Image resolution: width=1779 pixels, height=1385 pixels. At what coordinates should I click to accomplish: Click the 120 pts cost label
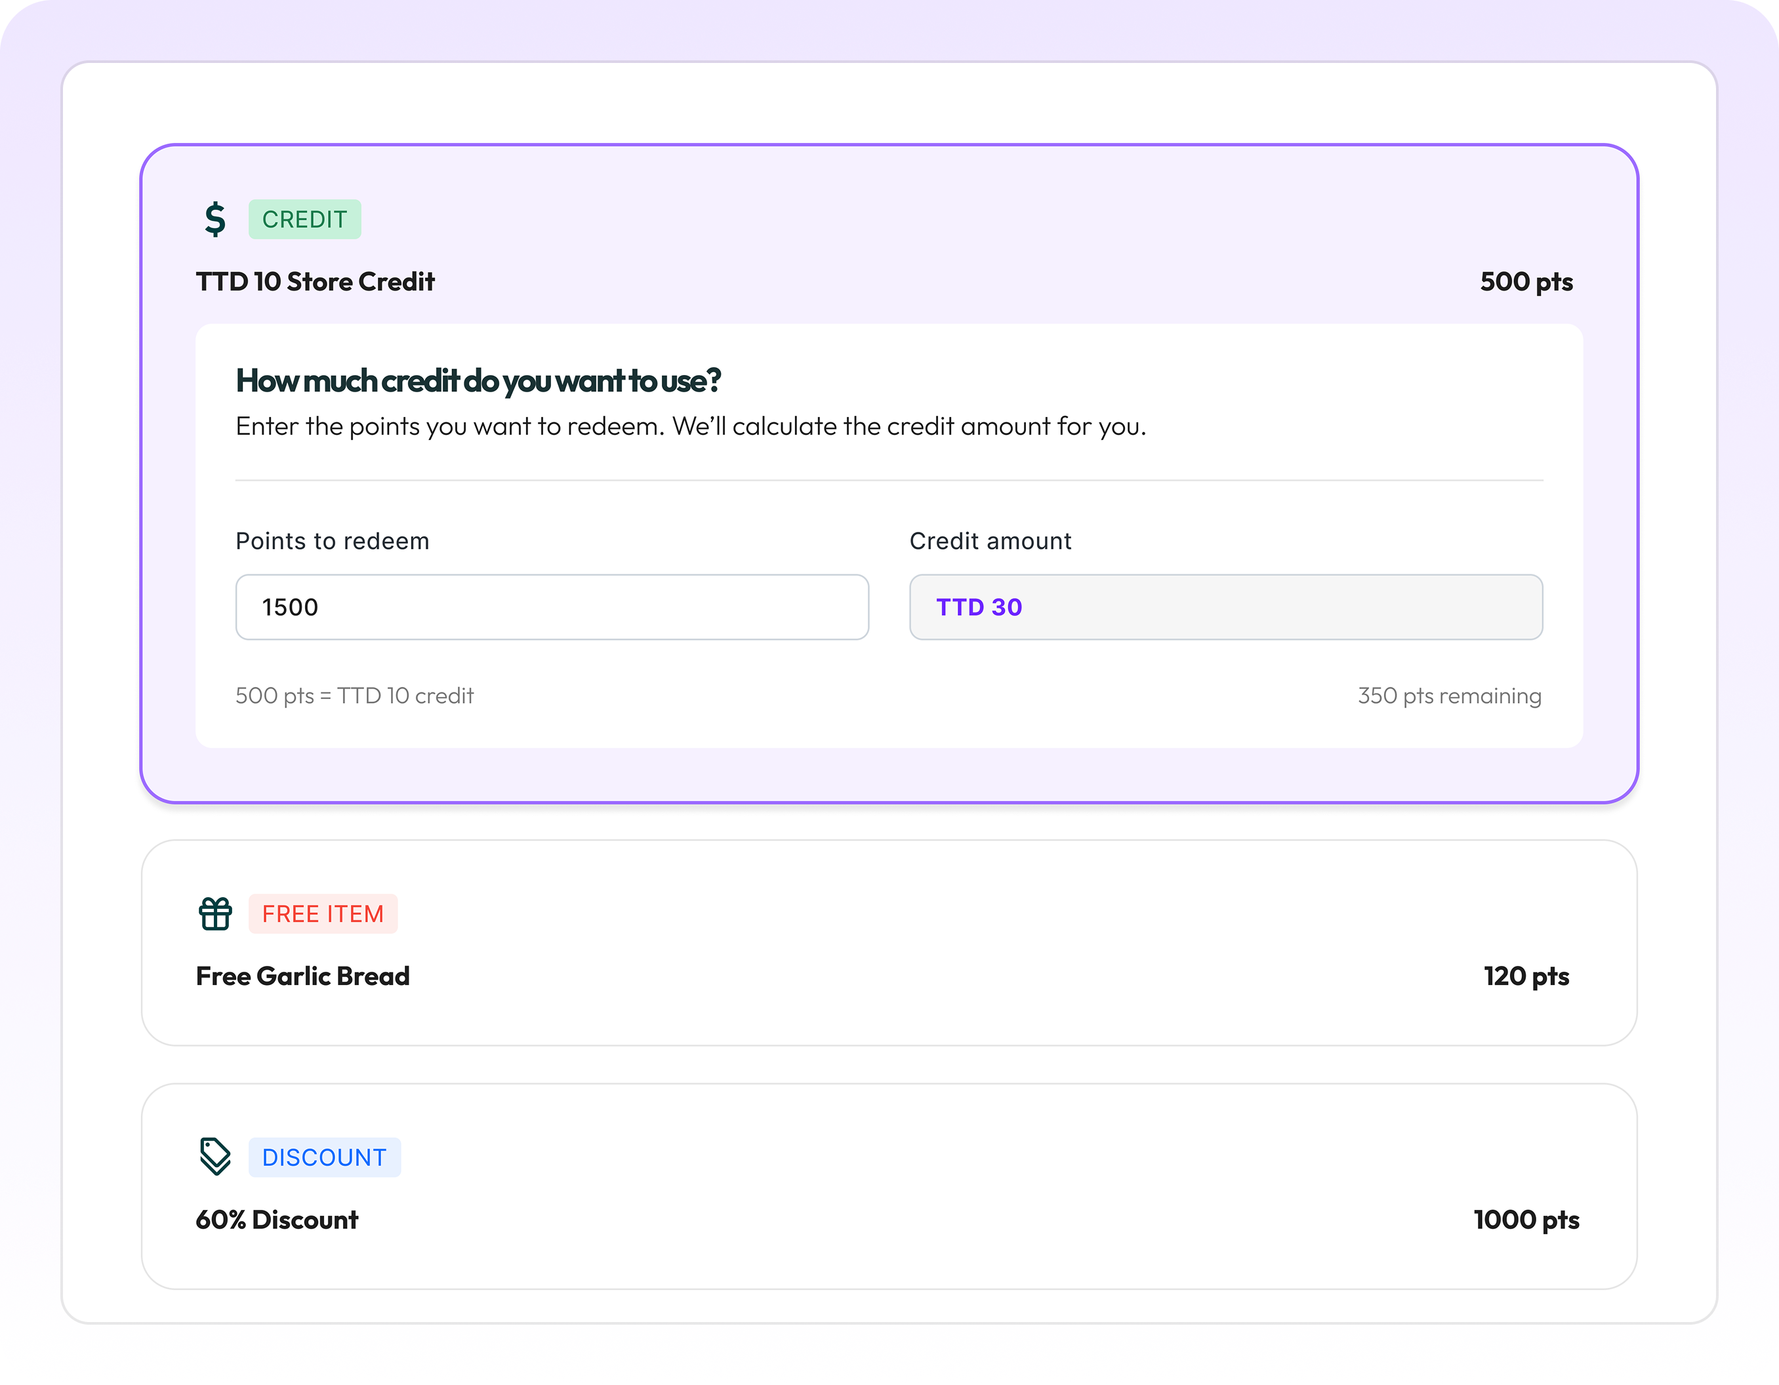[1526, 976]
